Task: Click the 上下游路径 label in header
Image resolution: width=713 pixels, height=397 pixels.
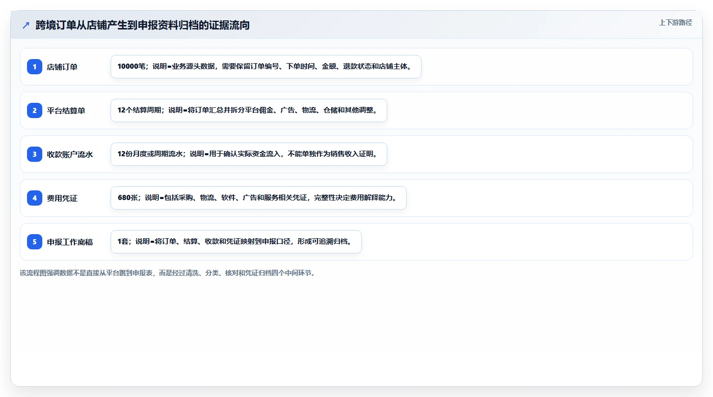Action: point(675,22)
